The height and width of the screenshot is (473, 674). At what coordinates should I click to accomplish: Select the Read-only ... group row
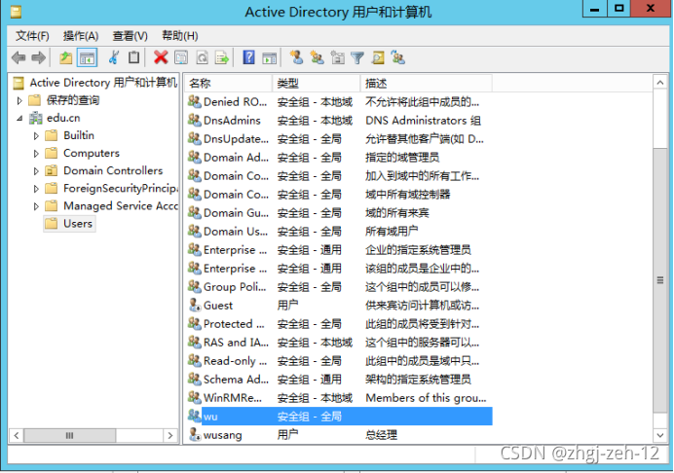point(338,361)
